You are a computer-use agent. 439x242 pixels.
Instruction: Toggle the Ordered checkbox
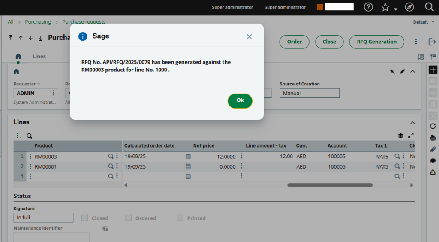[x=128, y=218]
